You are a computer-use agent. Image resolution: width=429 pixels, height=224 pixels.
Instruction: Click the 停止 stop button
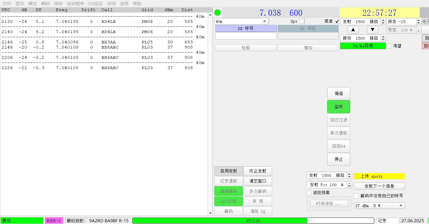339,159
